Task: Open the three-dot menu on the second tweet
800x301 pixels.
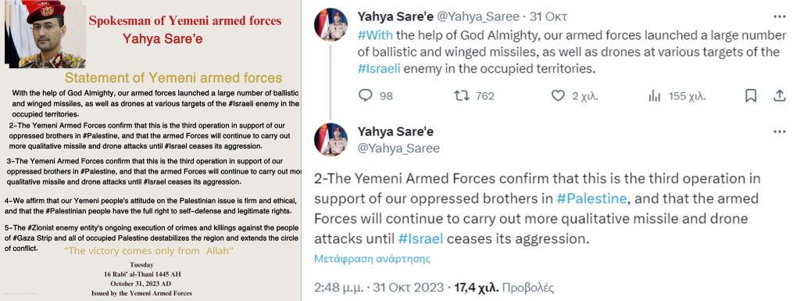Action: pos(779,131)
